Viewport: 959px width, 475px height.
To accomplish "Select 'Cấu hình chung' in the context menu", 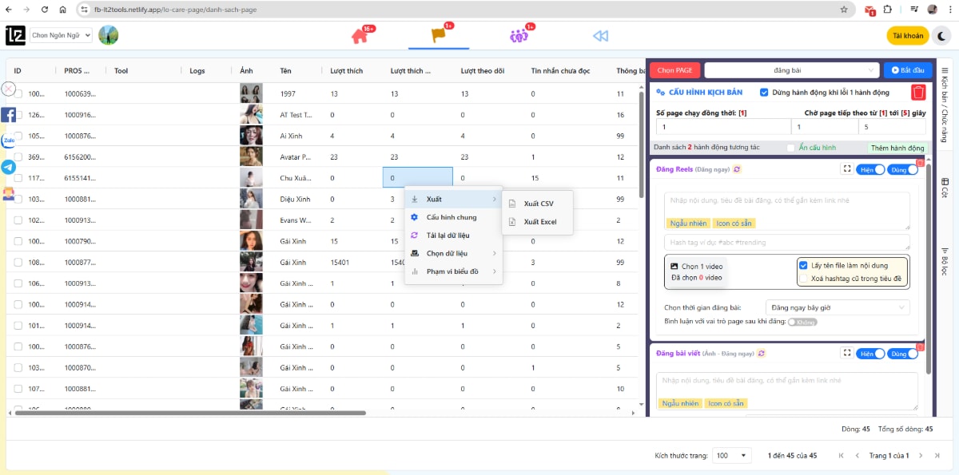I will pos(451,216).
